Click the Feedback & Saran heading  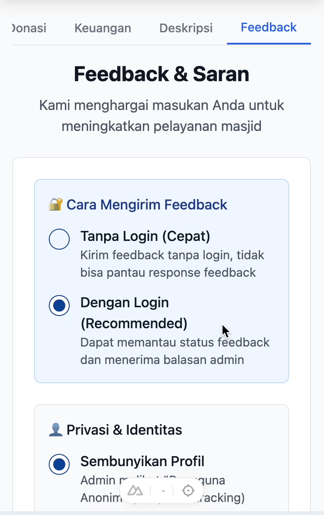click(x=162, y=74)
